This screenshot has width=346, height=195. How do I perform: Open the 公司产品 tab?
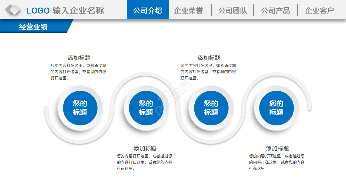pos(275,11)
